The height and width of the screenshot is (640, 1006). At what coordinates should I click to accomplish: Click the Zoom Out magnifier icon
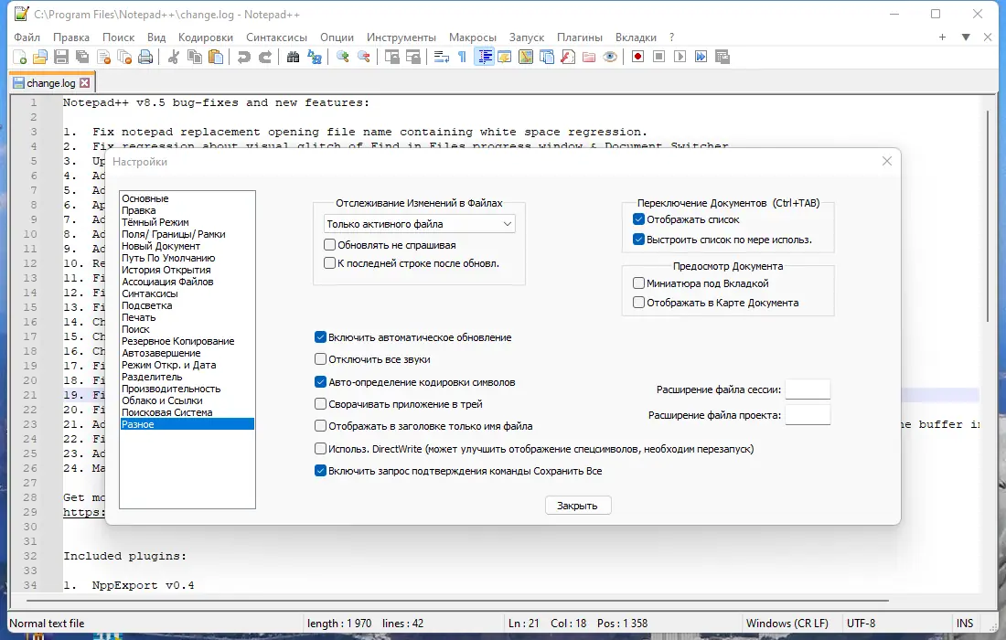pos(364,57)
